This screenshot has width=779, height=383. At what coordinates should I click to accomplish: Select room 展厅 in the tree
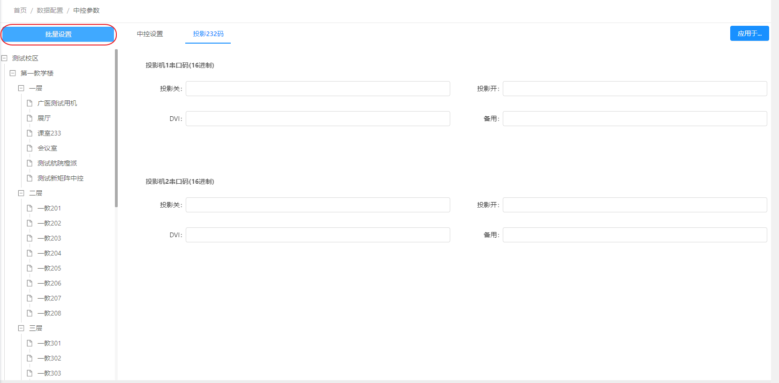(44, 118)
